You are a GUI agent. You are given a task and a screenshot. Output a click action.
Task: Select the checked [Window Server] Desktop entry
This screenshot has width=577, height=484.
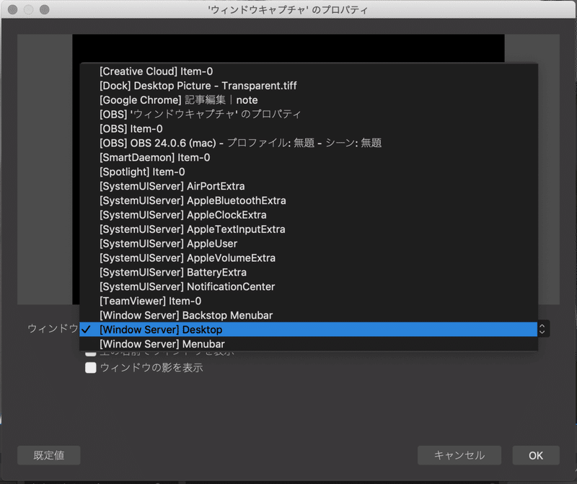(x=309, y=330)
